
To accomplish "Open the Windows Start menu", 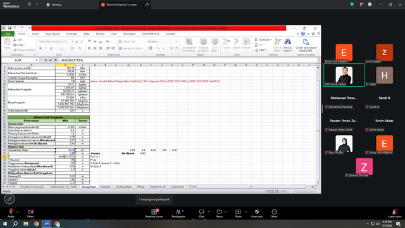I will pos(5,224).
